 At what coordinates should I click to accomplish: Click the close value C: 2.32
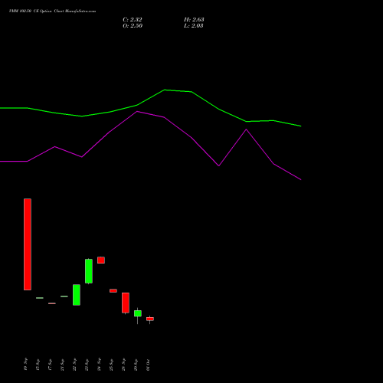coord(133,19)
